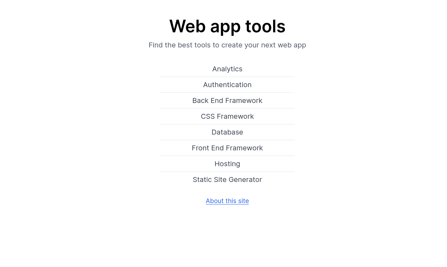Browse the Hosting category

227,164
